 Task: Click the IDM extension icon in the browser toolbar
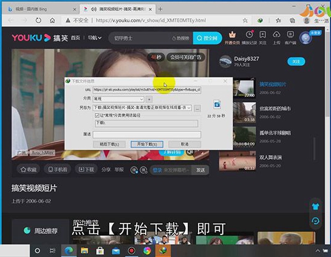[x=260, y=20]
